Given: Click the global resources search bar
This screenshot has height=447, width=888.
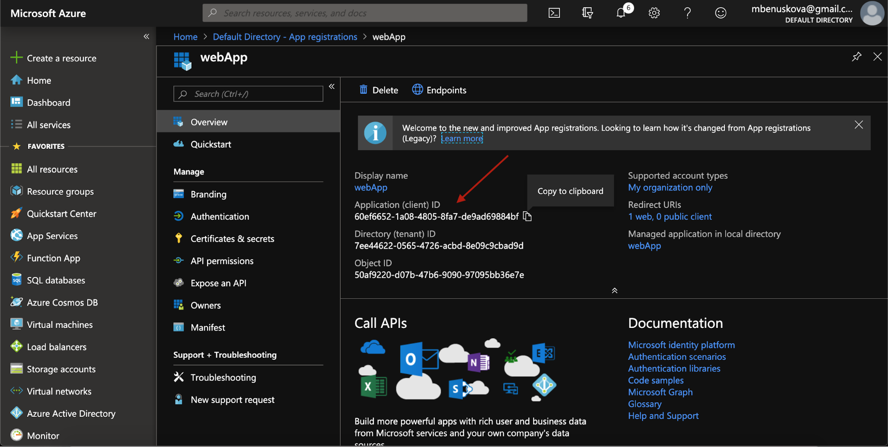Looking at the screenshot, I should tap(364, 13).
